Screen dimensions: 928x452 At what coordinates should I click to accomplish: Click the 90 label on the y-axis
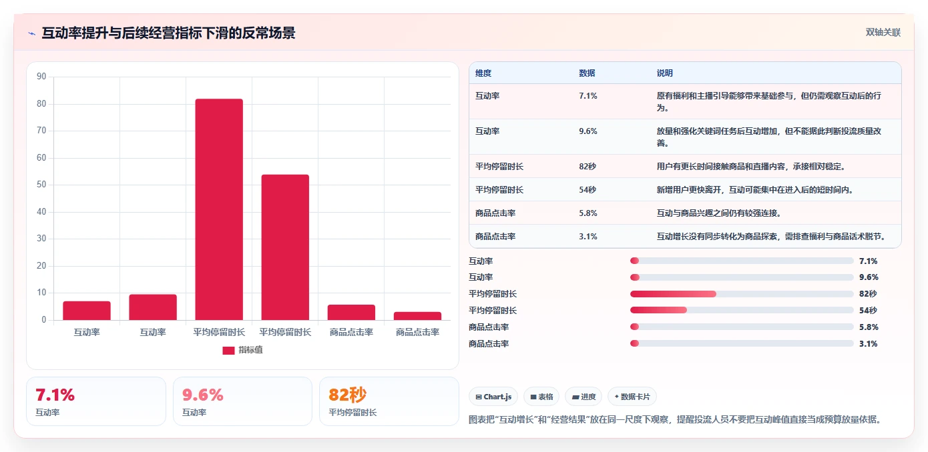(41, 77)
